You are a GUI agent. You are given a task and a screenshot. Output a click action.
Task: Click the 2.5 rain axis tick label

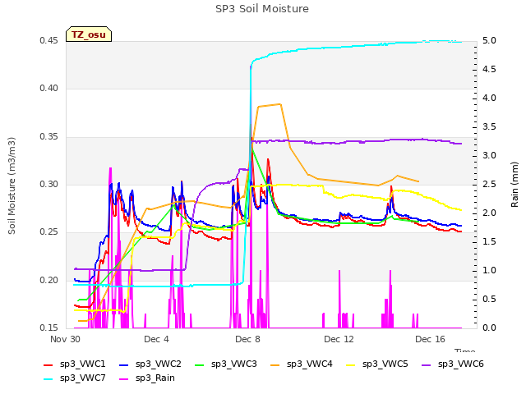489,184
